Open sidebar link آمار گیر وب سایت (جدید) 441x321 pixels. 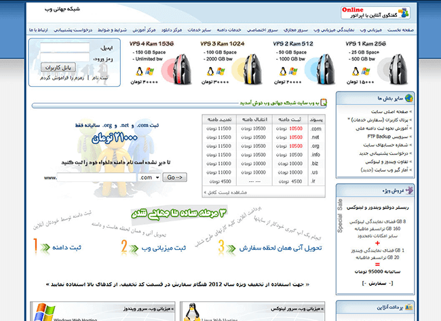coord(386,170)
